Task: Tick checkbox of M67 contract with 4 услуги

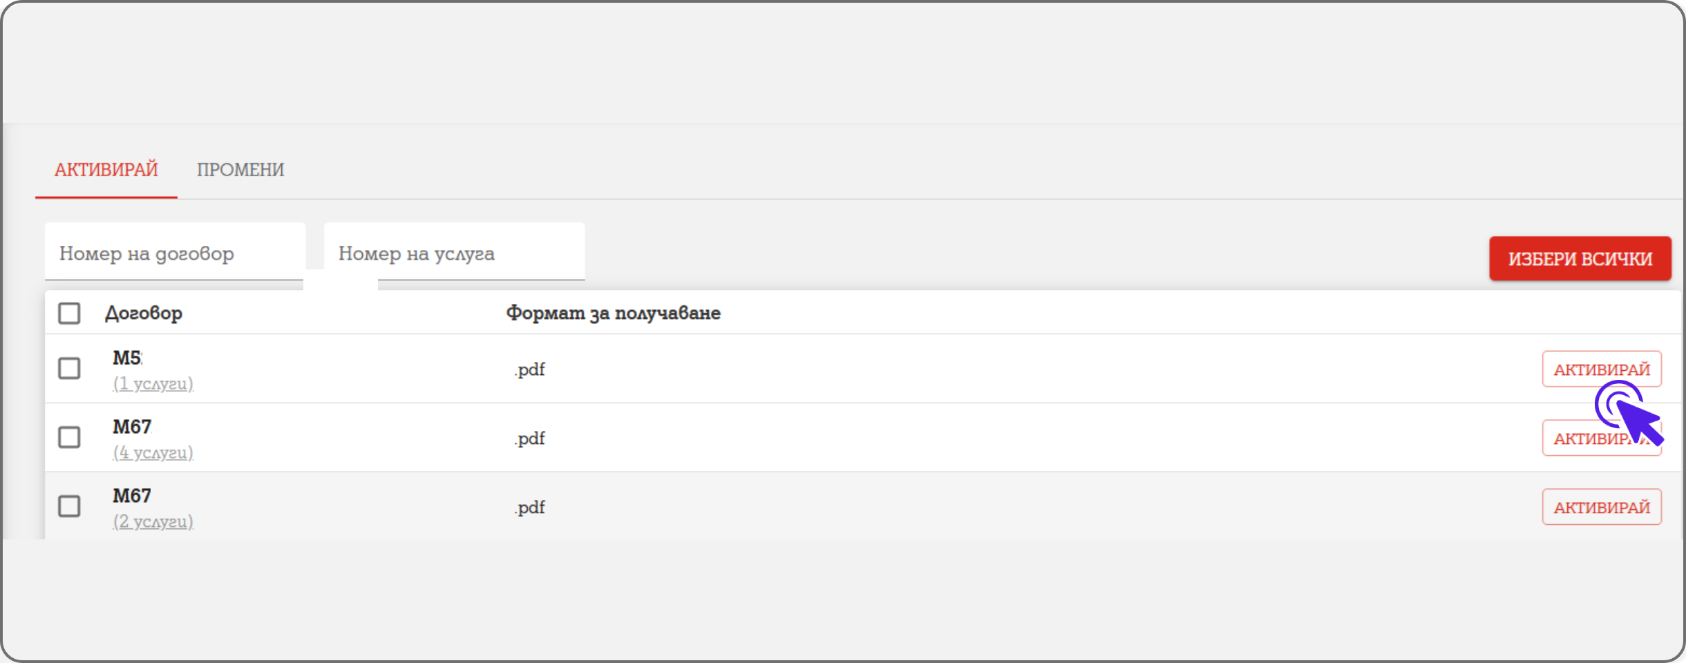Action: pos(69,438)
